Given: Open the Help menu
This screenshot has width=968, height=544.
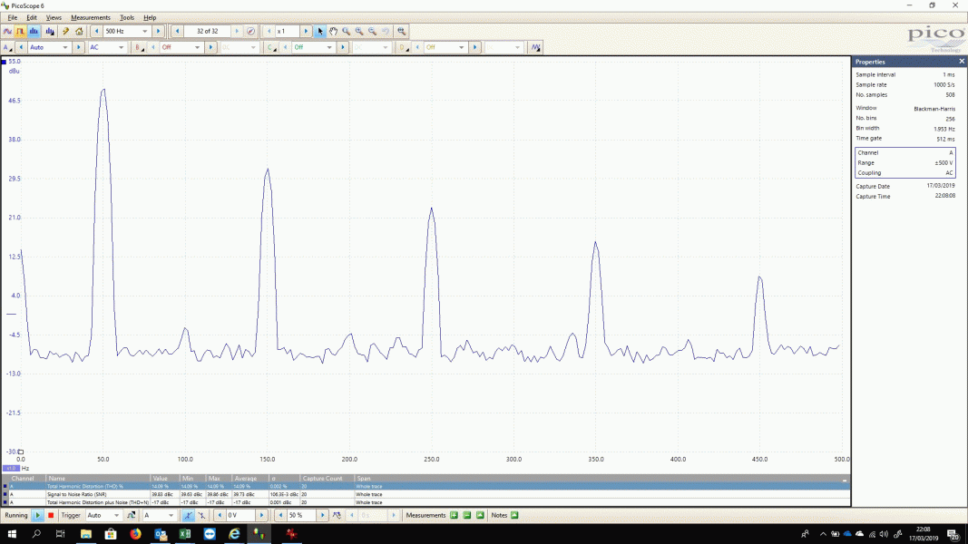Looking at the screenshot, I should tap(150, 18).
